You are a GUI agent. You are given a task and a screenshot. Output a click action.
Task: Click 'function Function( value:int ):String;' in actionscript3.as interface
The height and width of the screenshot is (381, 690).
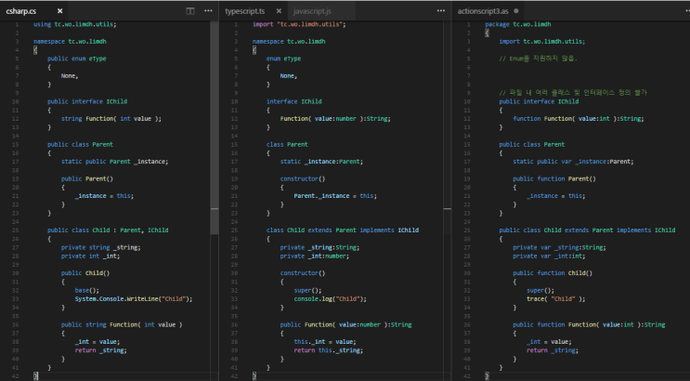point(579,119)
